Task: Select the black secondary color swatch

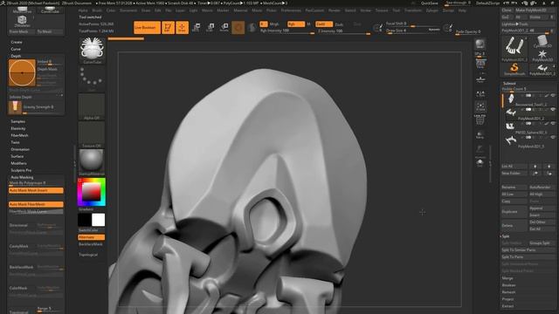Action: coord(85,220)
